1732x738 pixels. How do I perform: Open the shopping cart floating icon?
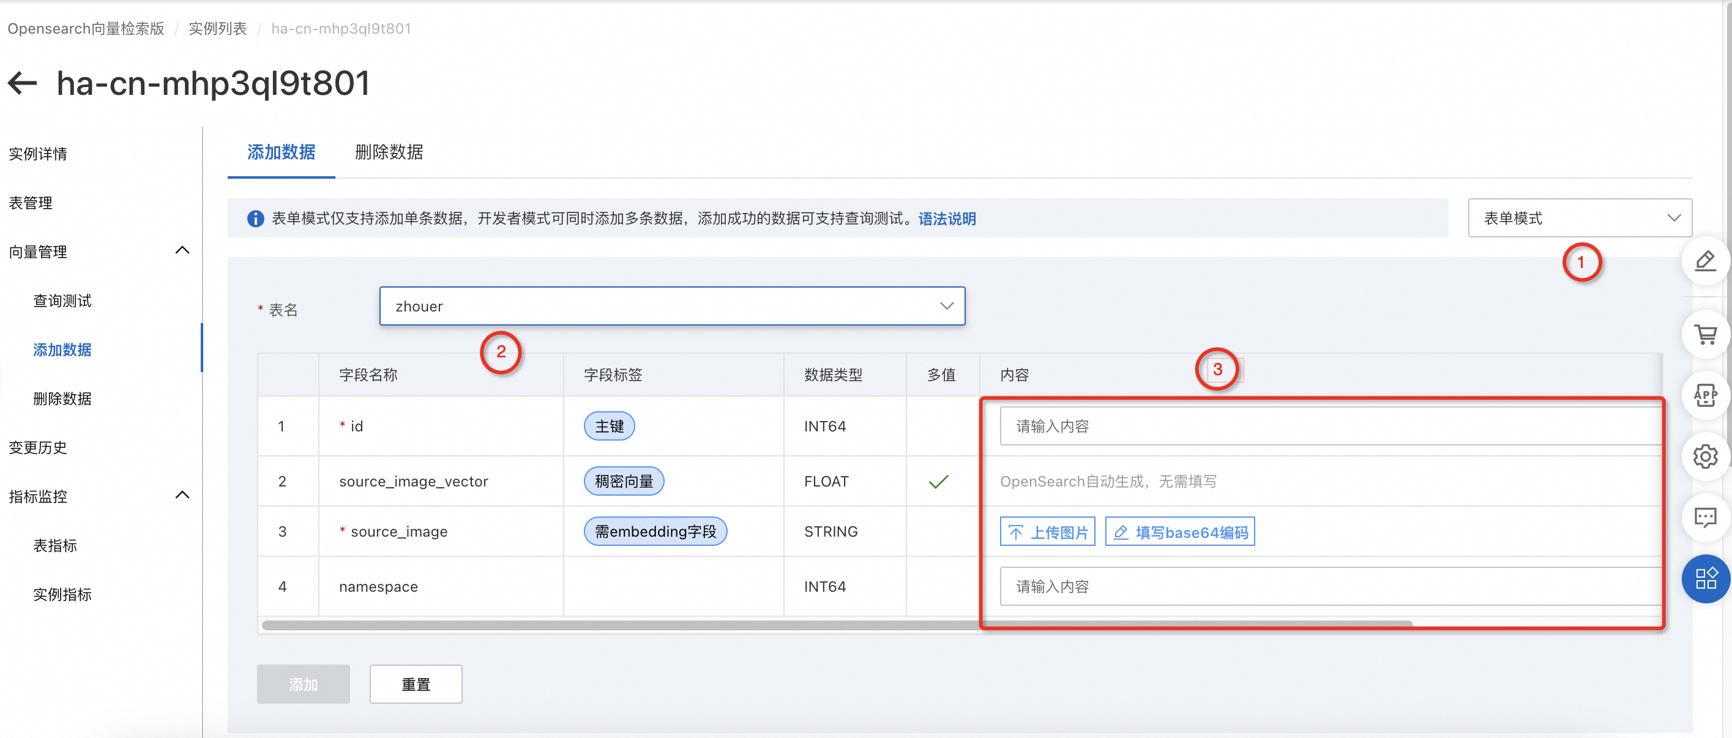click(x=1704, y=334)
